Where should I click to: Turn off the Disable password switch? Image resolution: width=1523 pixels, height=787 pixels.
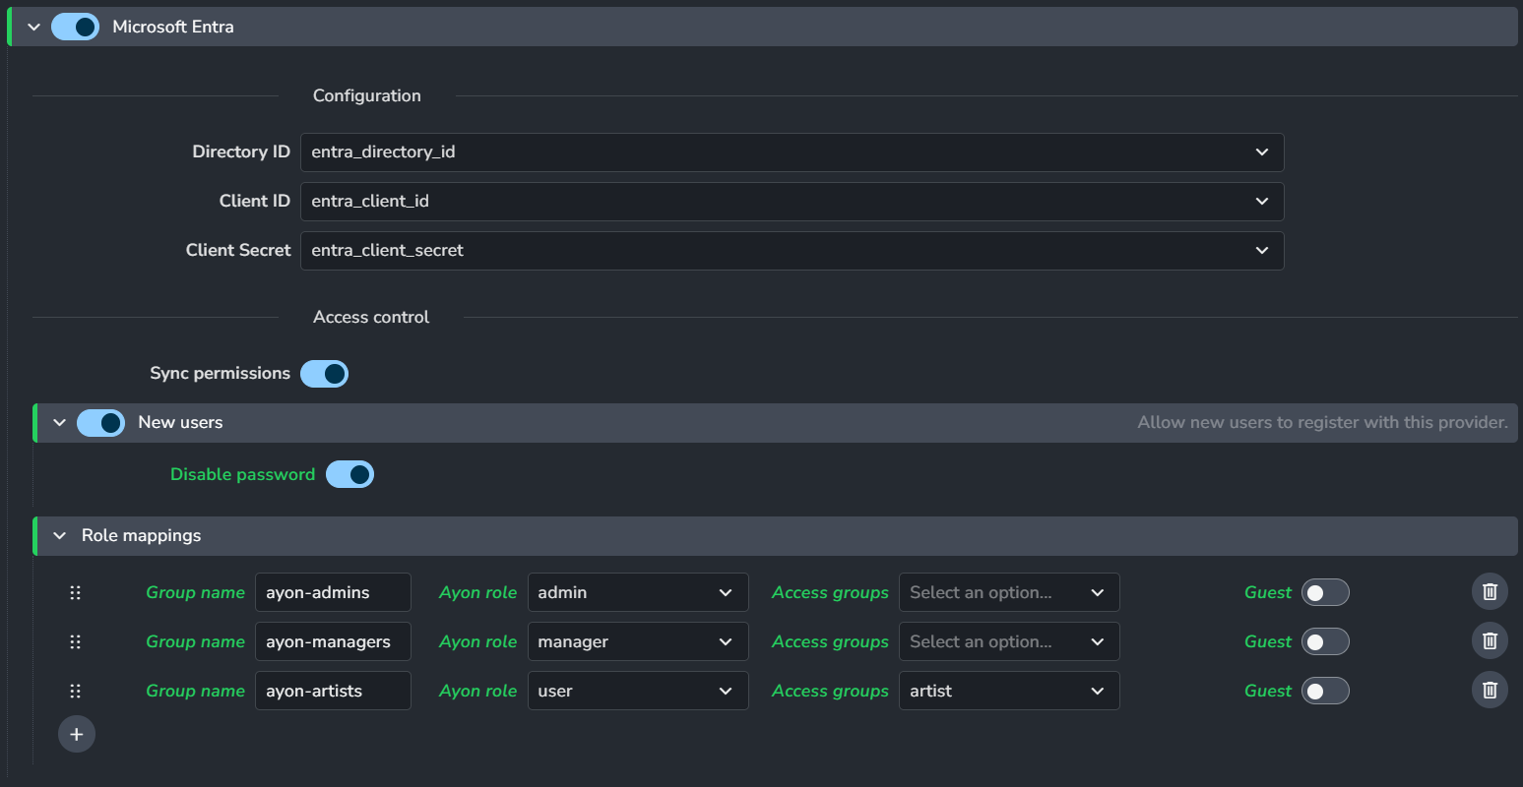tap(350, 474)
